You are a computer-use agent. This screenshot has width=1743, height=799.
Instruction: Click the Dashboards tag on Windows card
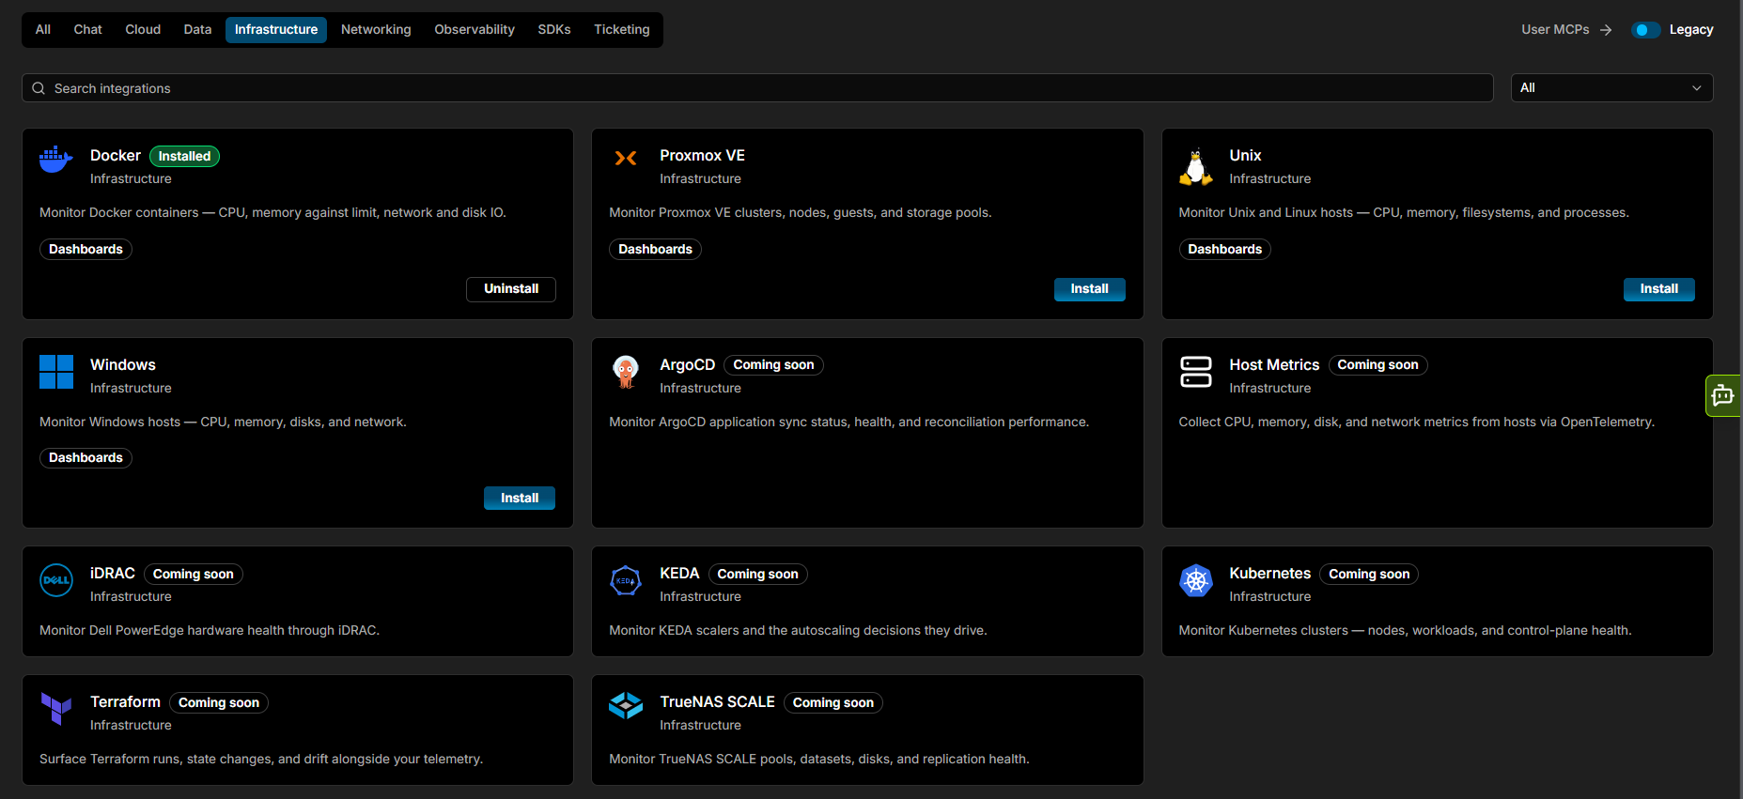[x=86, y=458]
